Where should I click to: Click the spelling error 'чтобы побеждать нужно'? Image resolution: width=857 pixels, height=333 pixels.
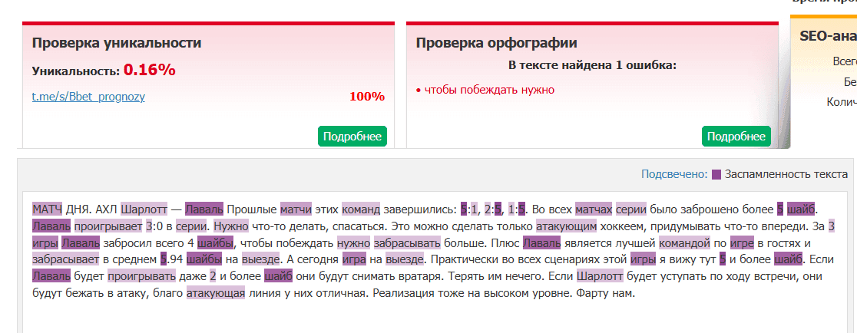point(489,90)
